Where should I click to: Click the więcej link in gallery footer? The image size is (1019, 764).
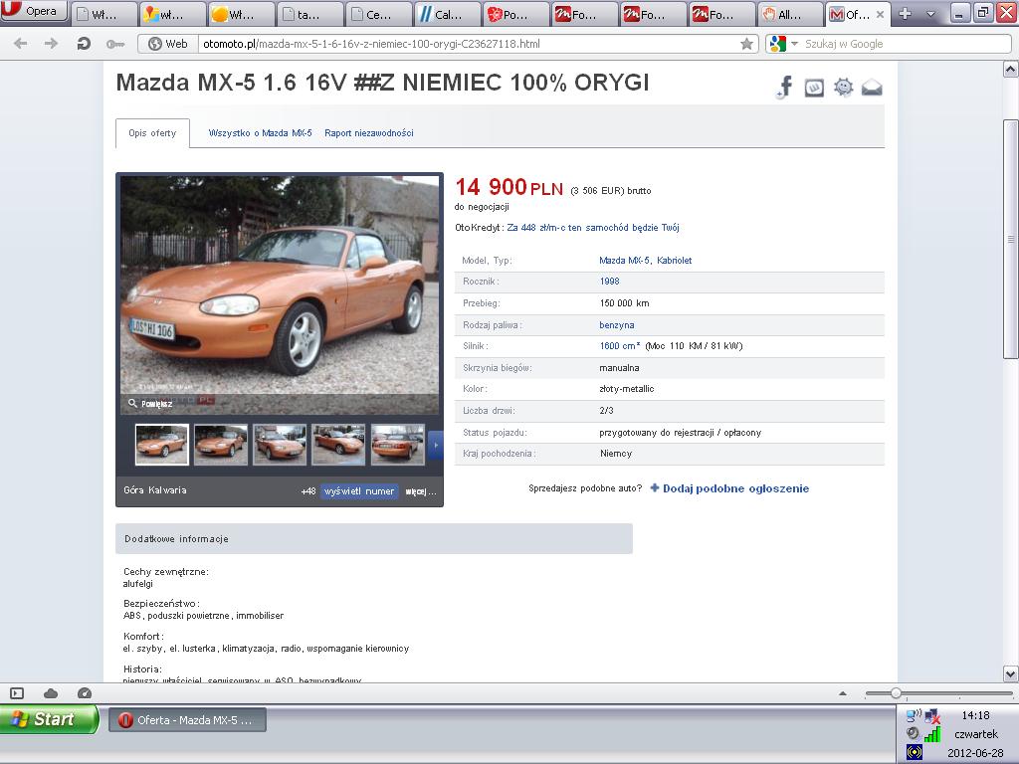click(421, 491)
